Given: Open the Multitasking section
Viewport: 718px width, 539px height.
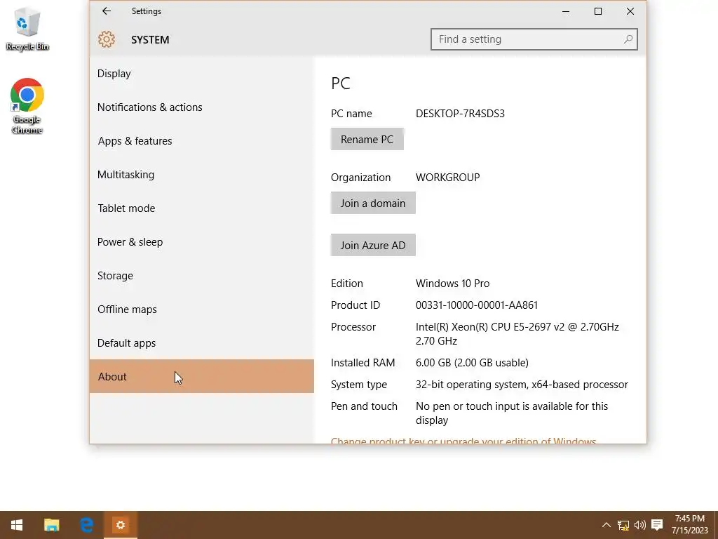Looking at the screenshot, I should (202, 175).
